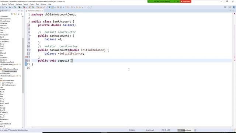Select the BankAccount.java editor tab

pos(34,11)
